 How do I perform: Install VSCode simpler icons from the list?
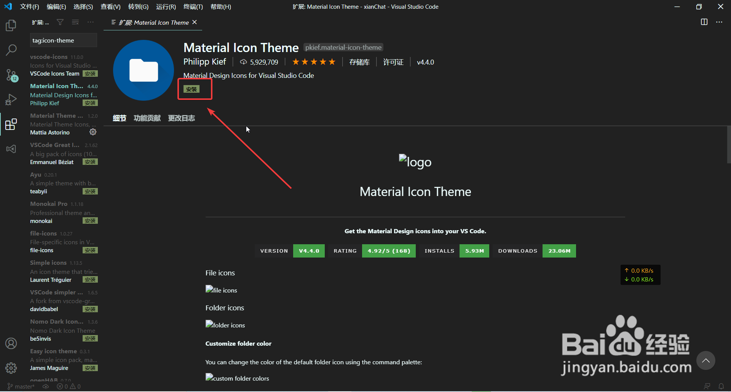(90, 309)
